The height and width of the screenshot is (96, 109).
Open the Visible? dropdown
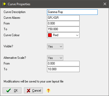[x=55, y=47]
